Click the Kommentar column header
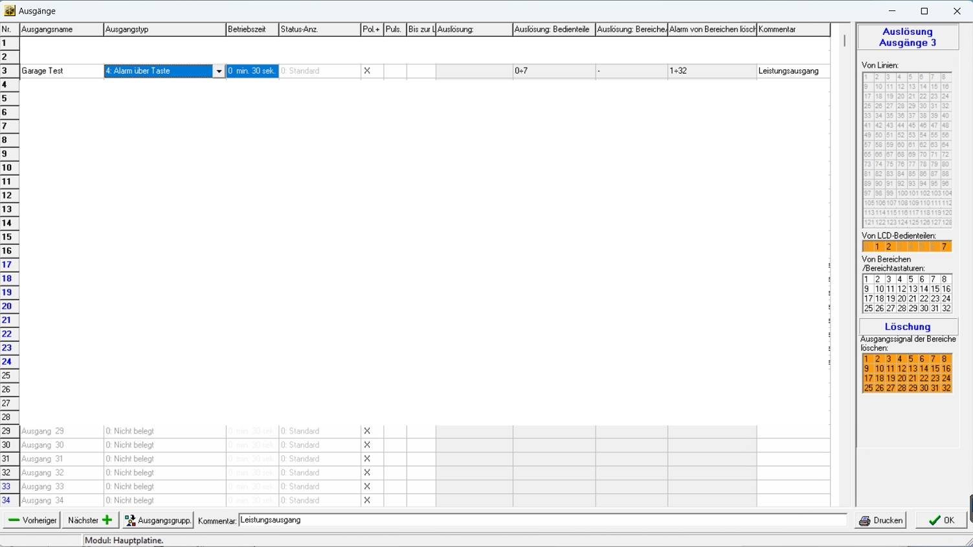The width and height of the screenshot is (973, 547). tap(793, 30)
